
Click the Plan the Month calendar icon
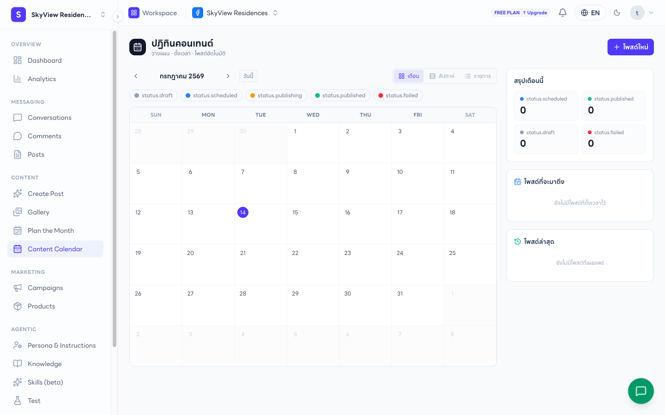18,231
